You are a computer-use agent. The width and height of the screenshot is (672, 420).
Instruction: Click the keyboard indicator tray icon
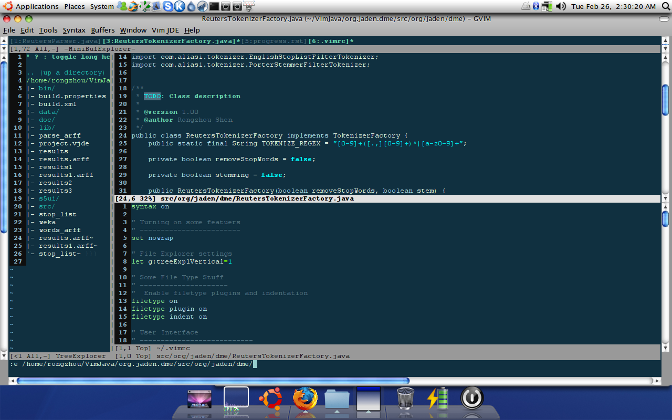tap(526, 6)
